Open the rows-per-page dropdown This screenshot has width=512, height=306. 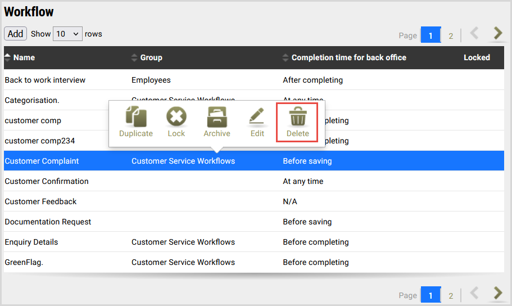coord(67,34)
